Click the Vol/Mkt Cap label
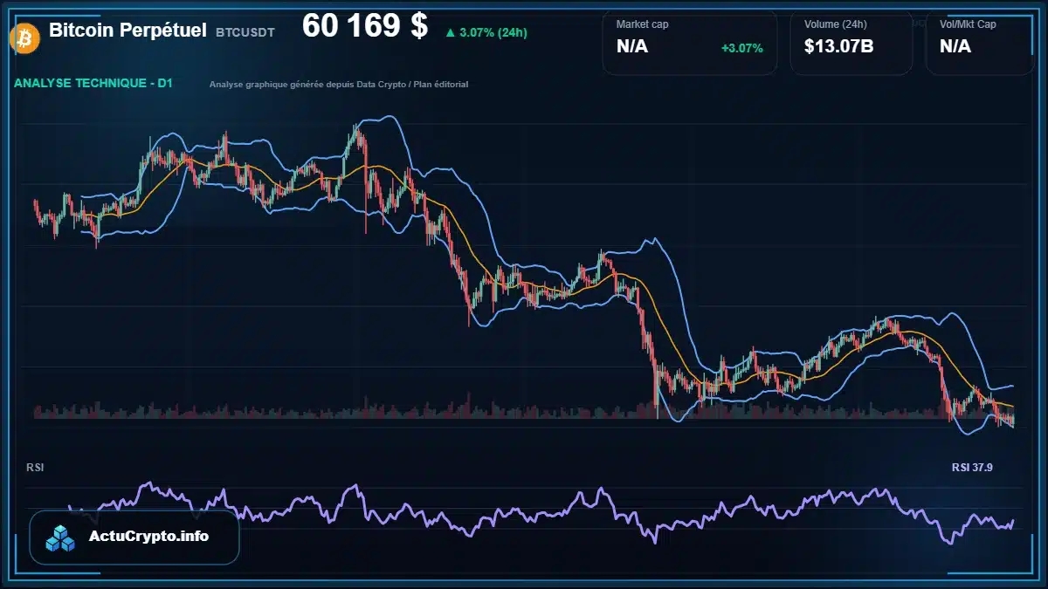This screenshot has height=589, width=1048. pyautogui.click(x=968, y=24)
